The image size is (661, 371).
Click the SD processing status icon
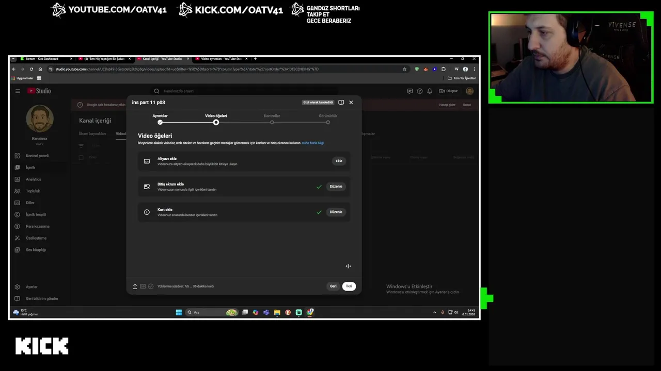143,286
